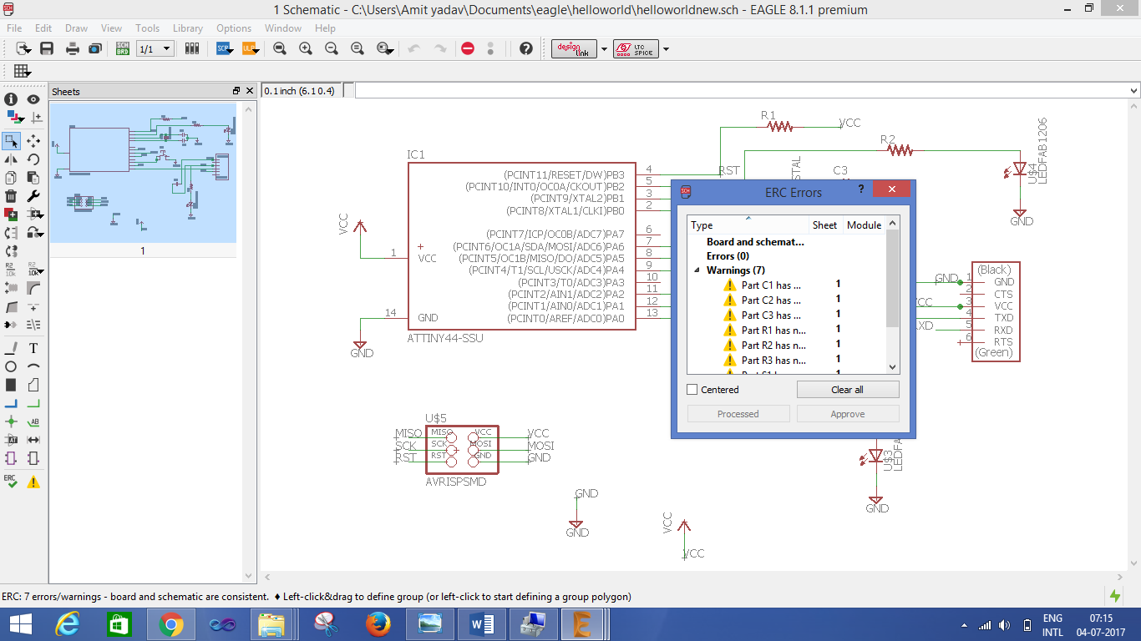
Task: Select the blue Bus tool
Action: (11, 403)
